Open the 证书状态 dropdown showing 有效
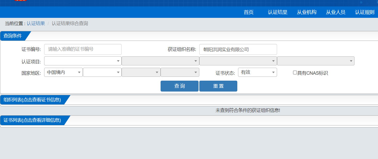Viewport: 378px width, 159px height. click(x=257, y=72)
